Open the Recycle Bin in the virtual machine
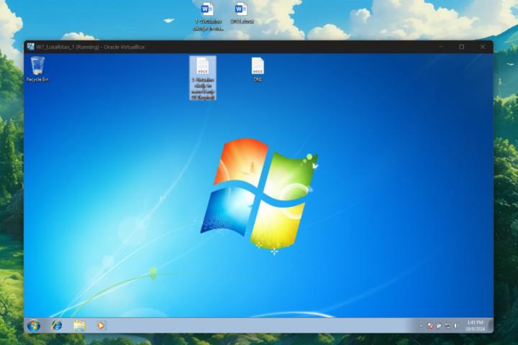 pos(37,69)
